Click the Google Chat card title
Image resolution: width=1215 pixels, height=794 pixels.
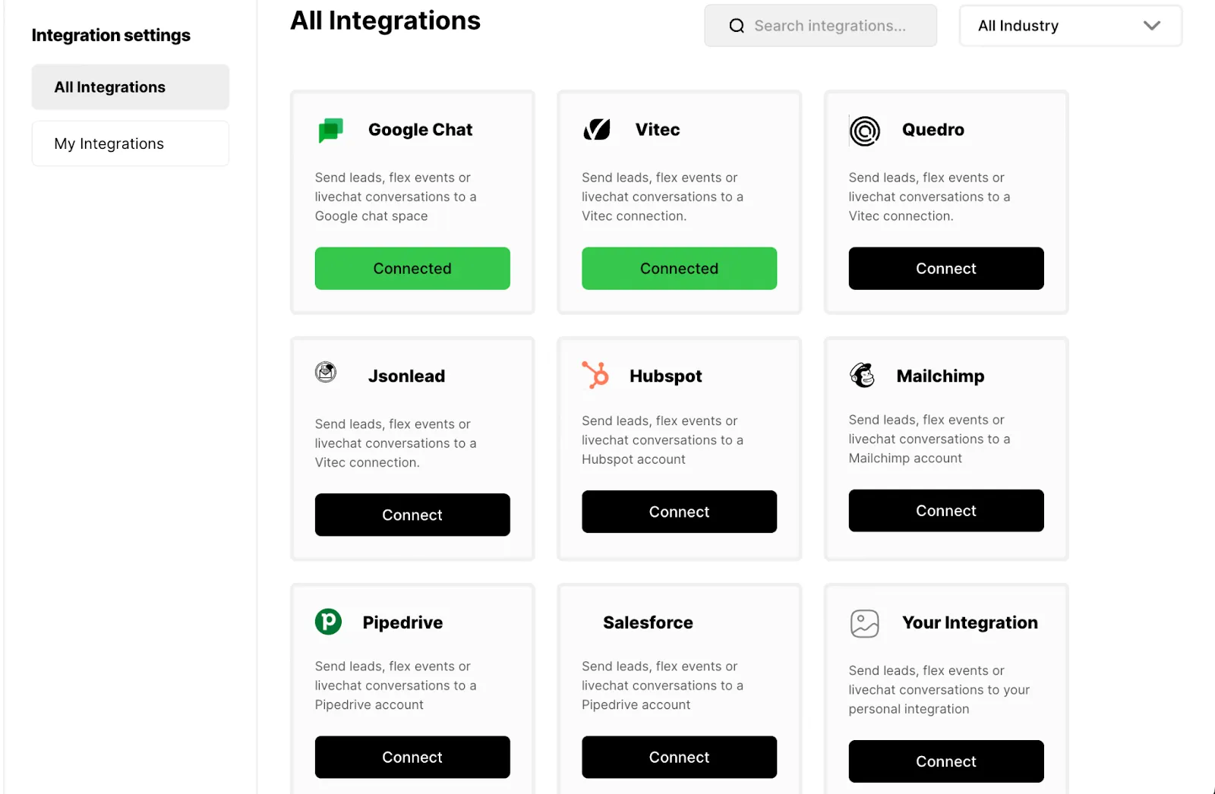pyautogui.click(x=420, y=130)
